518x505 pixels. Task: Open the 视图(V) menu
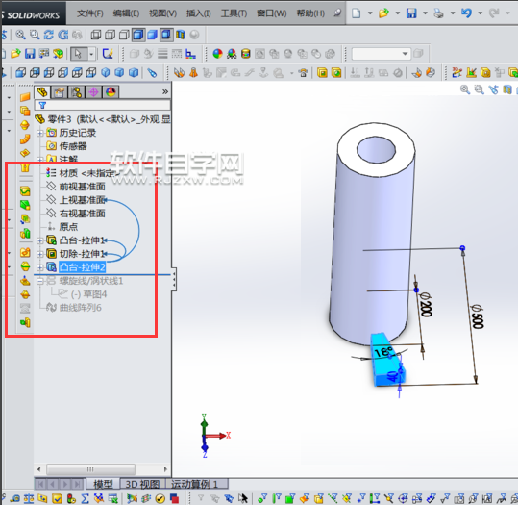coord(162,13)
